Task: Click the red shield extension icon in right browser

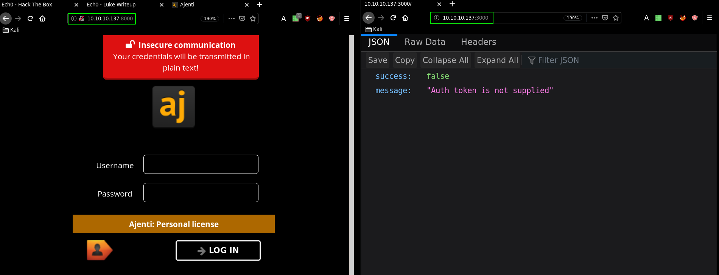Action: (695, 18)
